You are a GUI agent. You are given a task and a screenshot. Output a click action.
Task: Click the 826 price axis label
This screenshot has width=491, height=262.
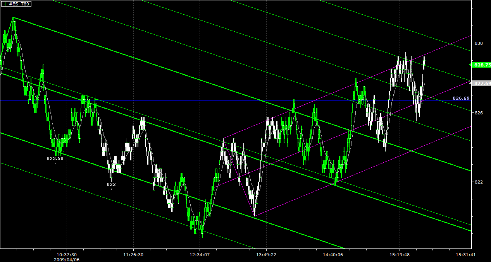479,112
